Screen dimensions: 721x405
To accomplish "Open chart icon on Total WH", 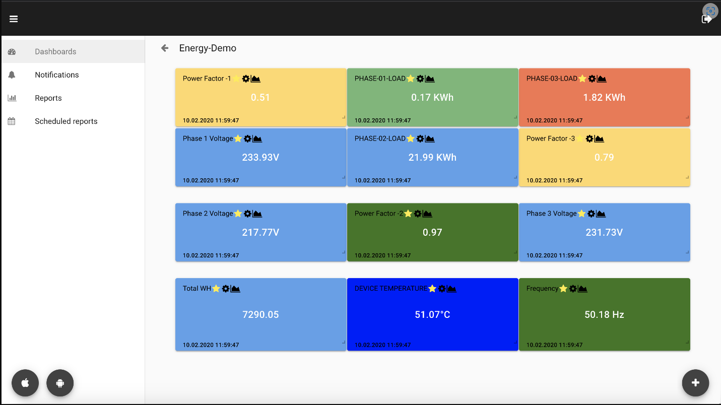I will (x=235, y=289).
